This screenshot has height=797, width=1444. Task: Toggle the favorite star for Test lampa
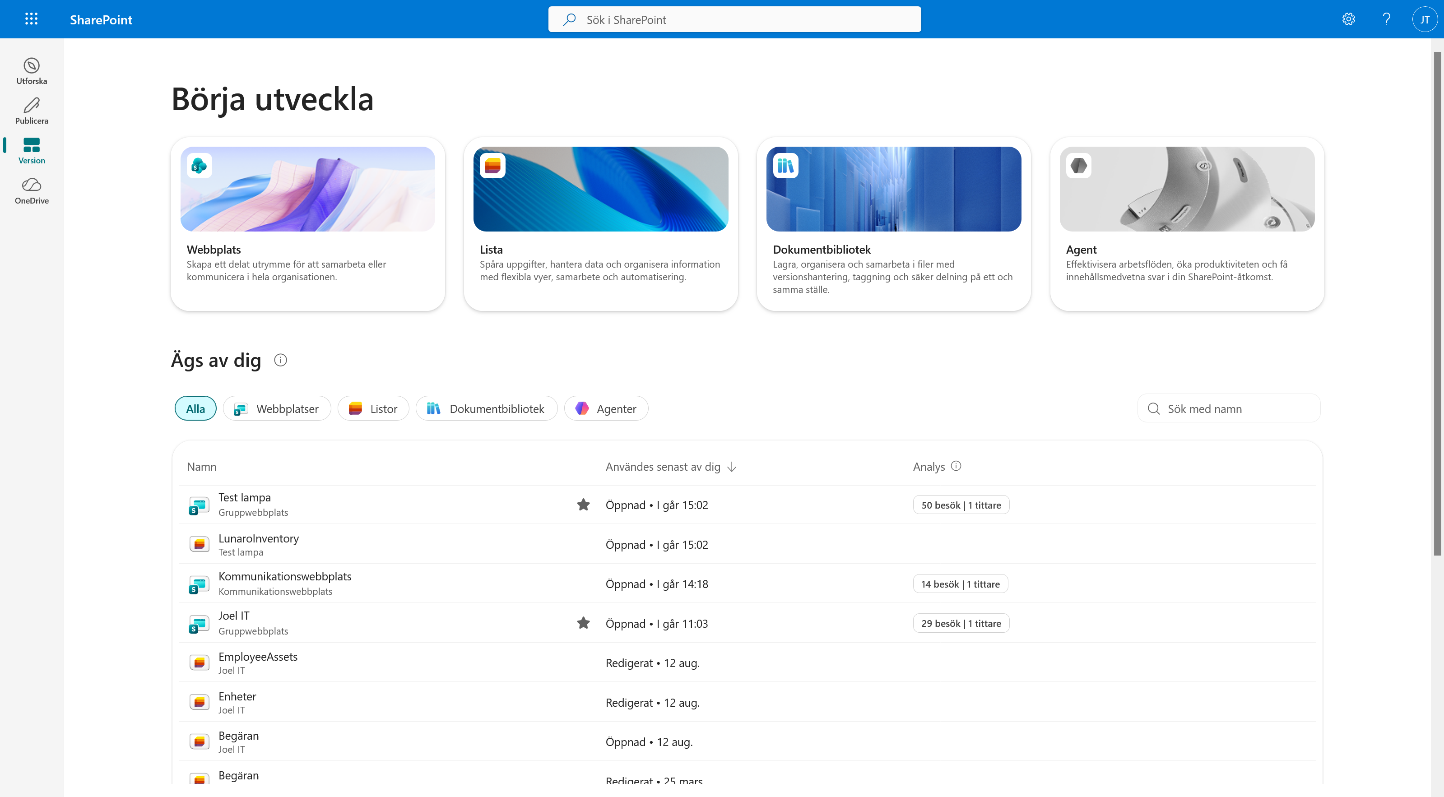(x=583, y=505)
